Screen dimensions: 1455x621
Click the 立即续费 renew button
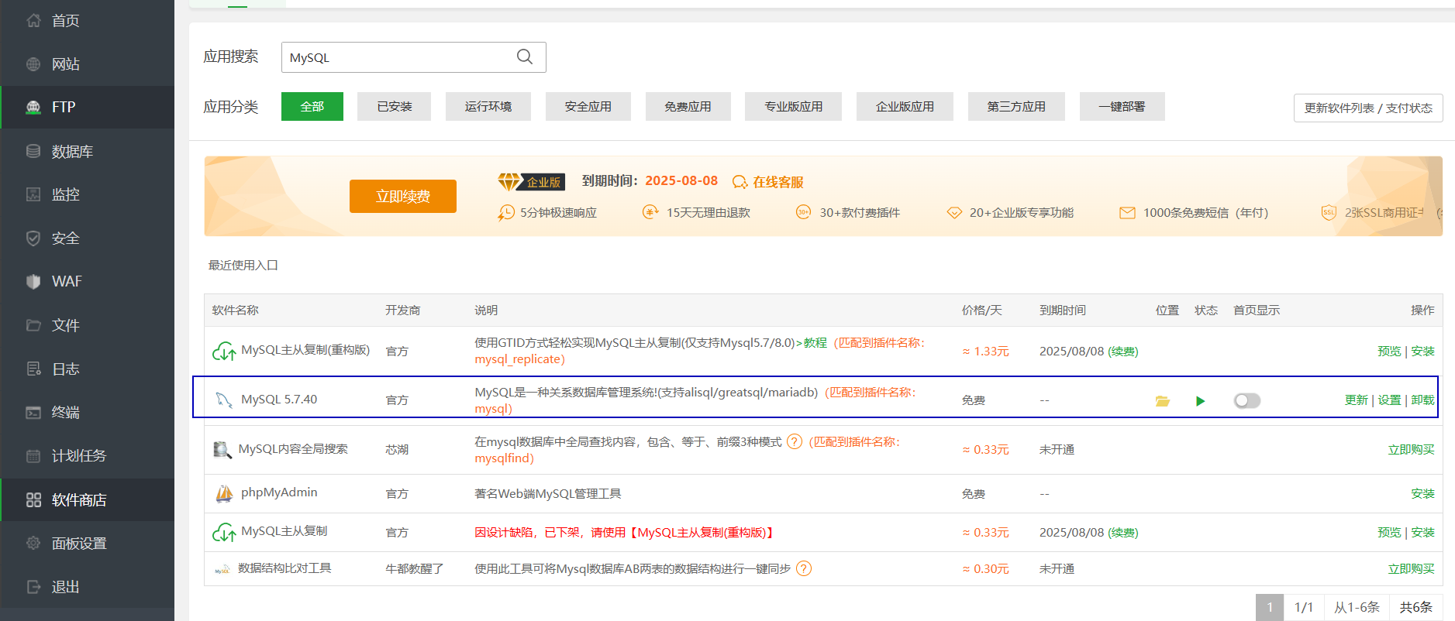coord(402,197)
